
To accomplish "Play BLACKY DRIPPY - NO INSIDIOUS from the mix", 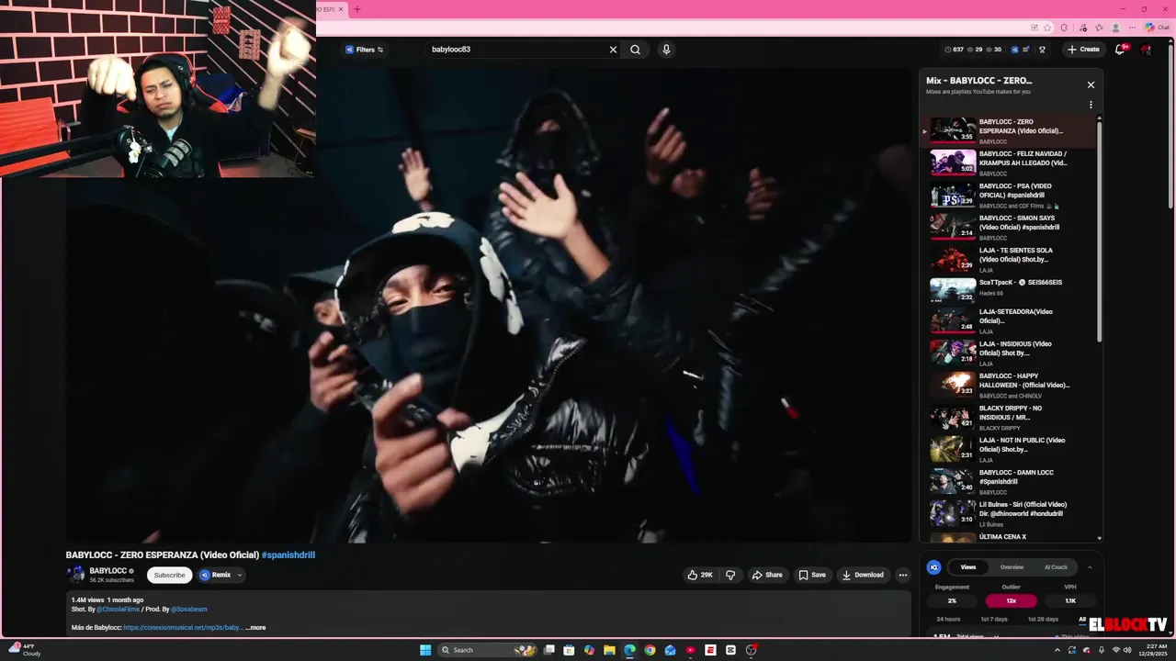I will coord(1008,417).
